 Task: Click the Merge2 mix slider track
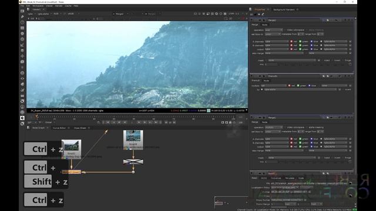coord(313,64)
